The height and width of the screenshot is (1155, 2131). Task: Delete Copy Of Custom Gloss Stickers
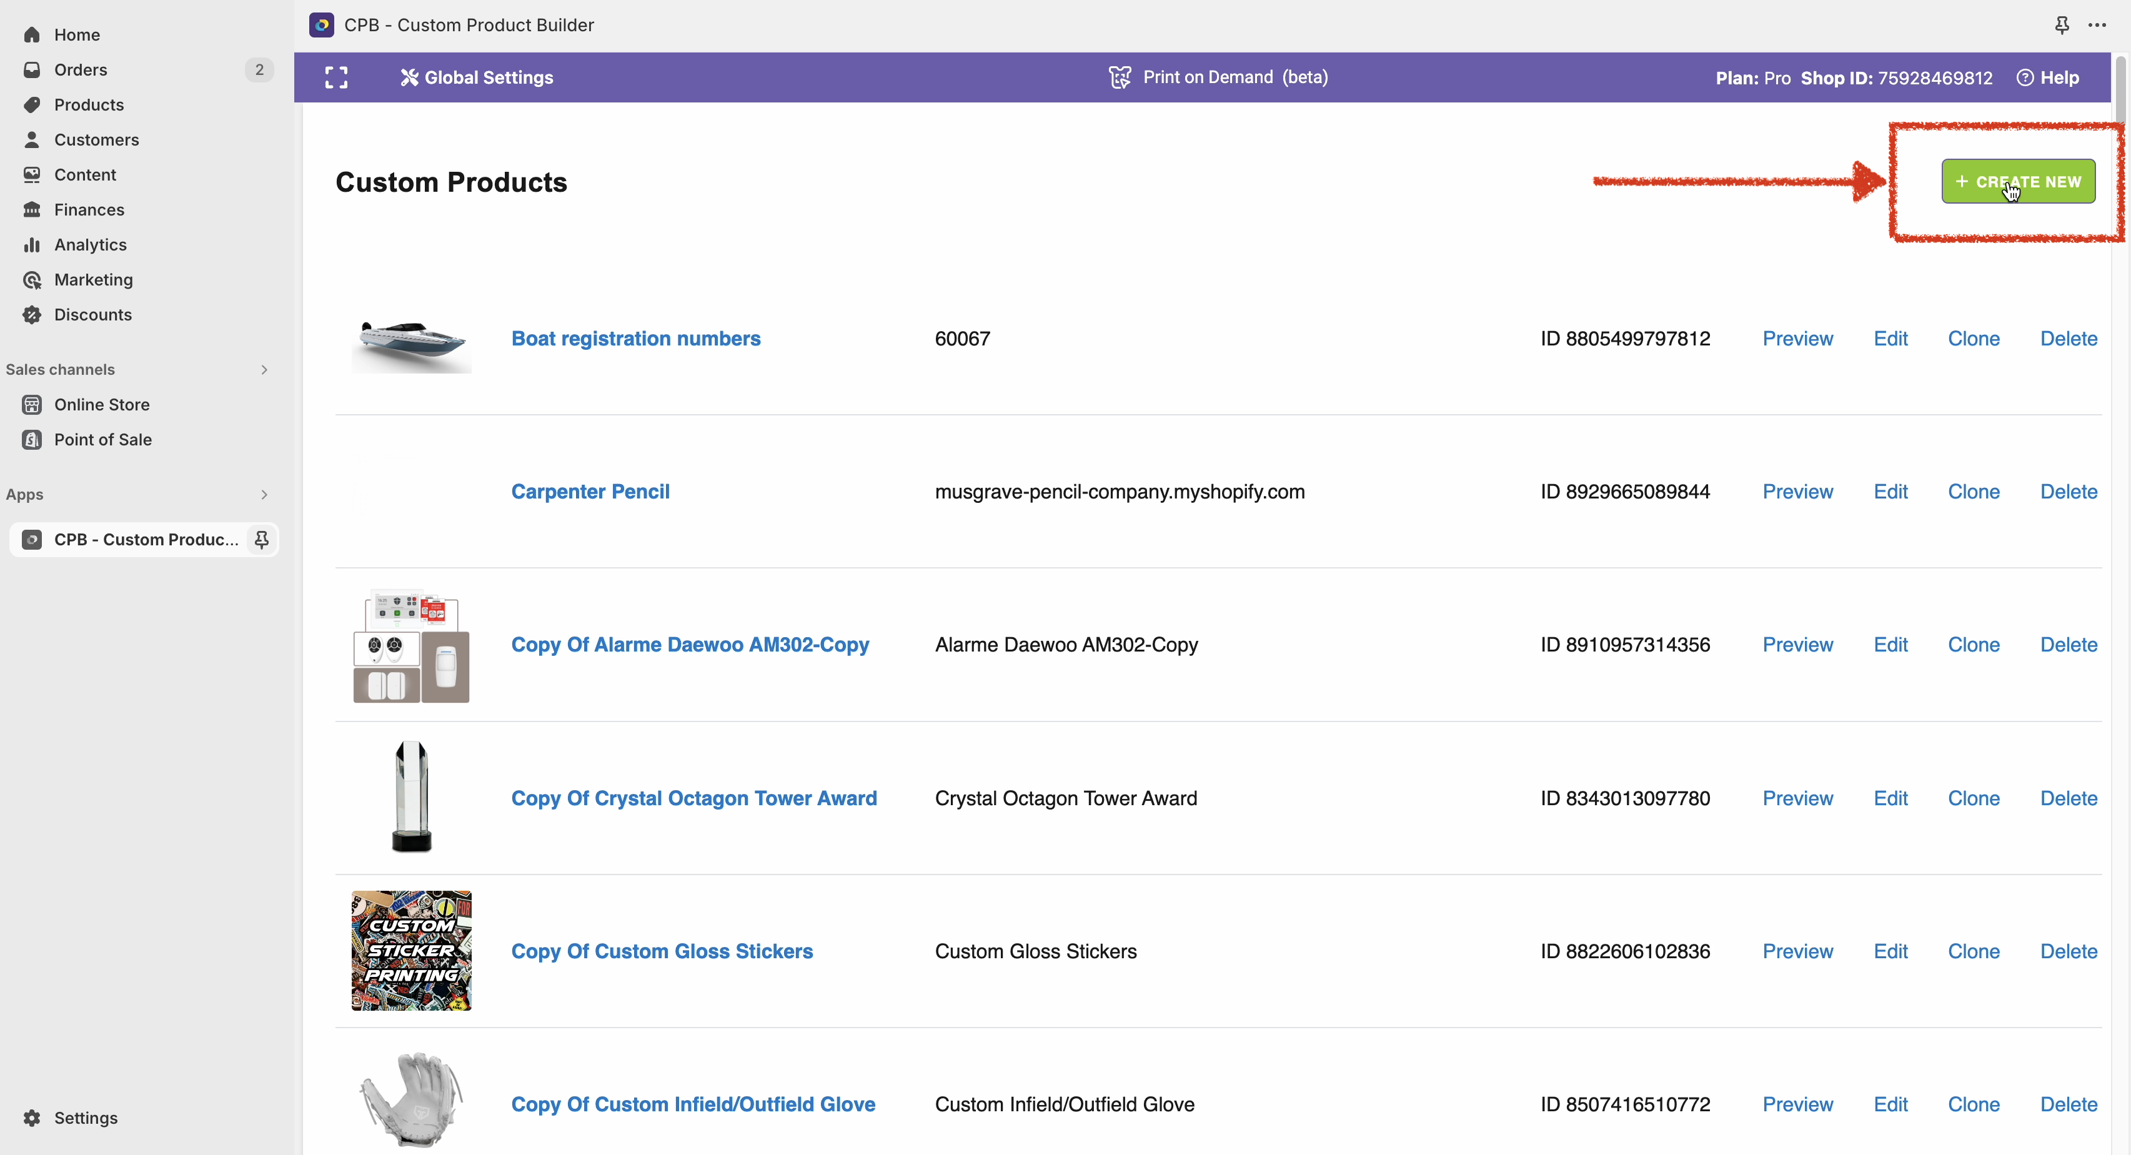(2068, 951)
